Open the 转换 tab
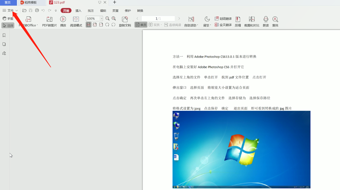This screenshot has width=340, height=190. [140, 10]
